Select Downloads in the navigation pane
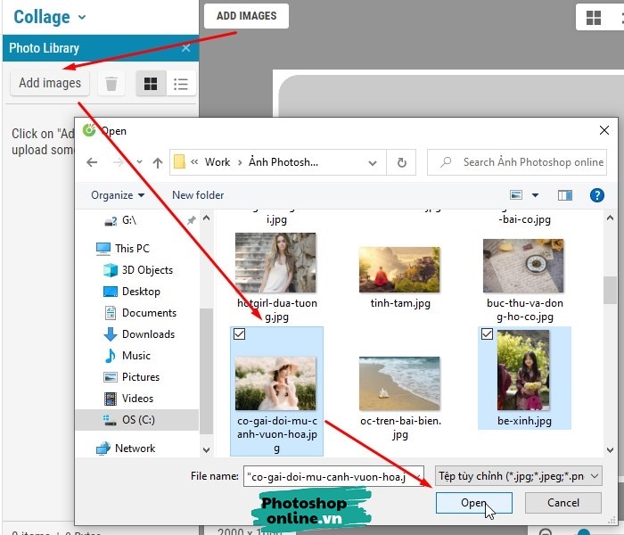 (x=148, y=334)
